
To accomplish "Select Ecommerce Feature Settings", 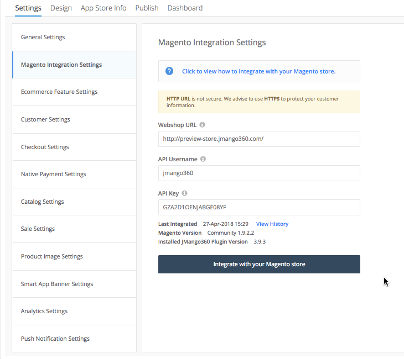I will [x=59, y=92].
